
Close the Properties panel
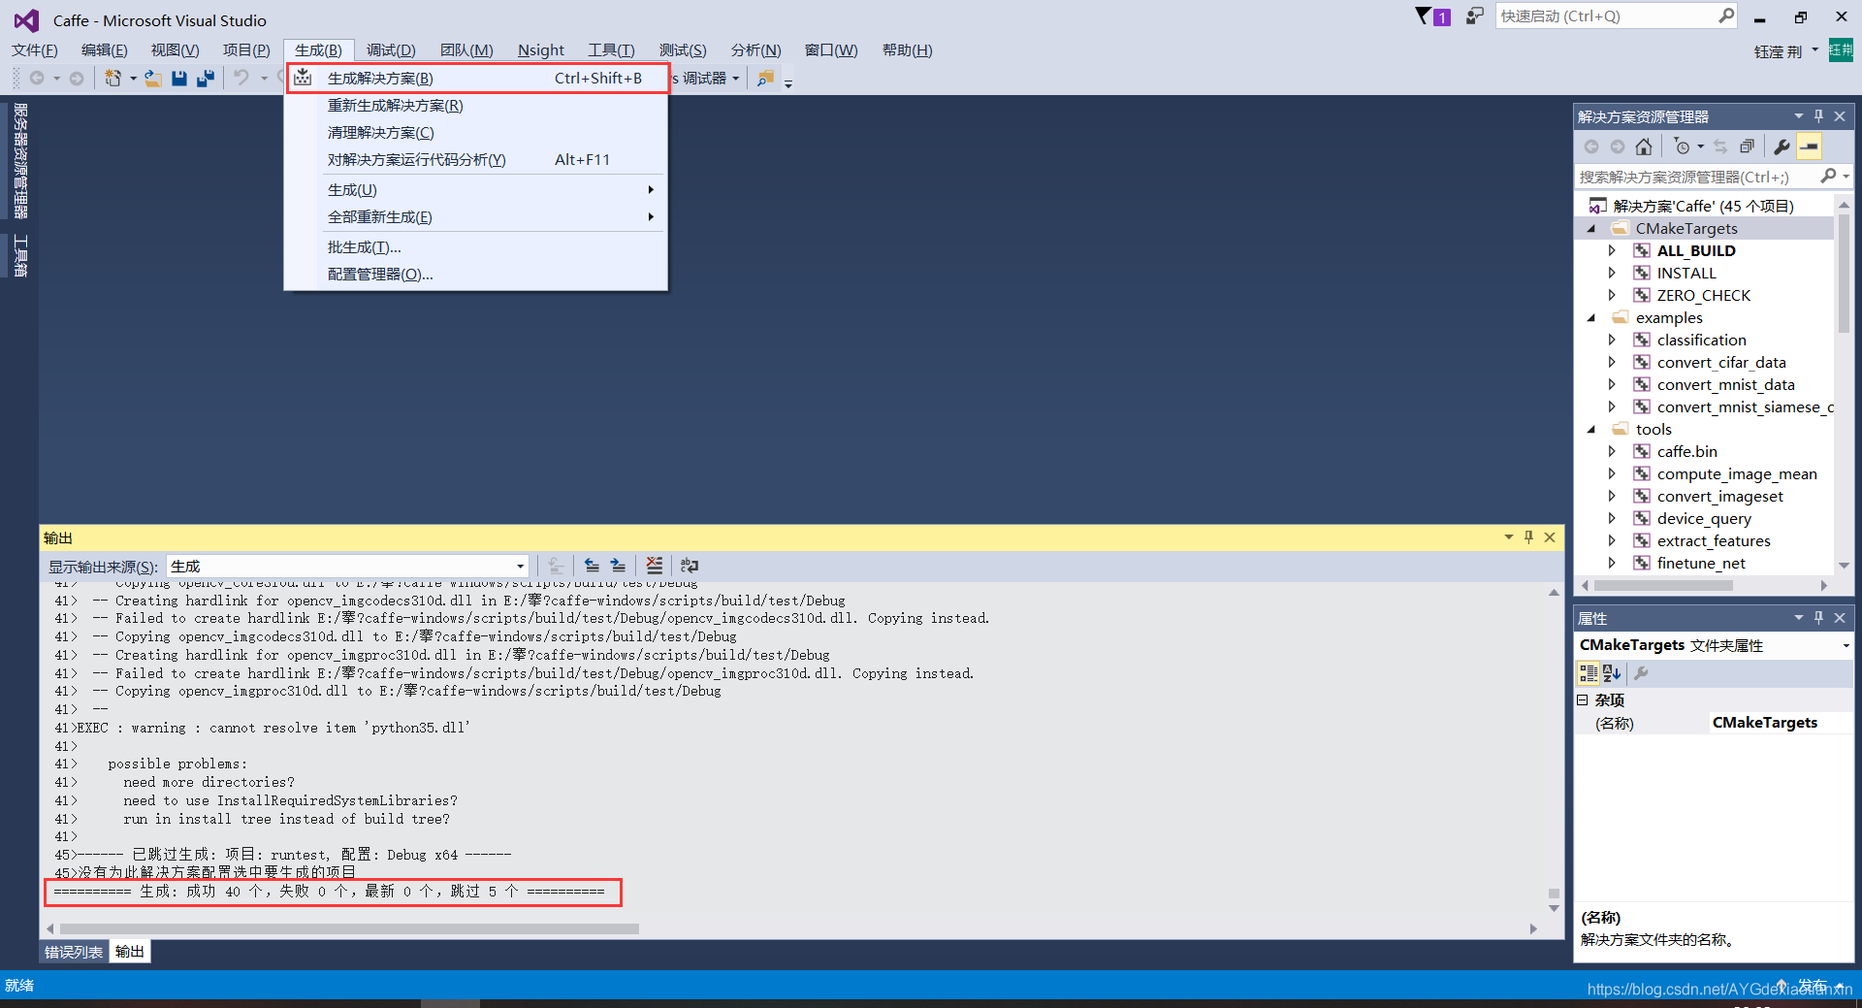pyautogui.click(x=1840, y=617)
